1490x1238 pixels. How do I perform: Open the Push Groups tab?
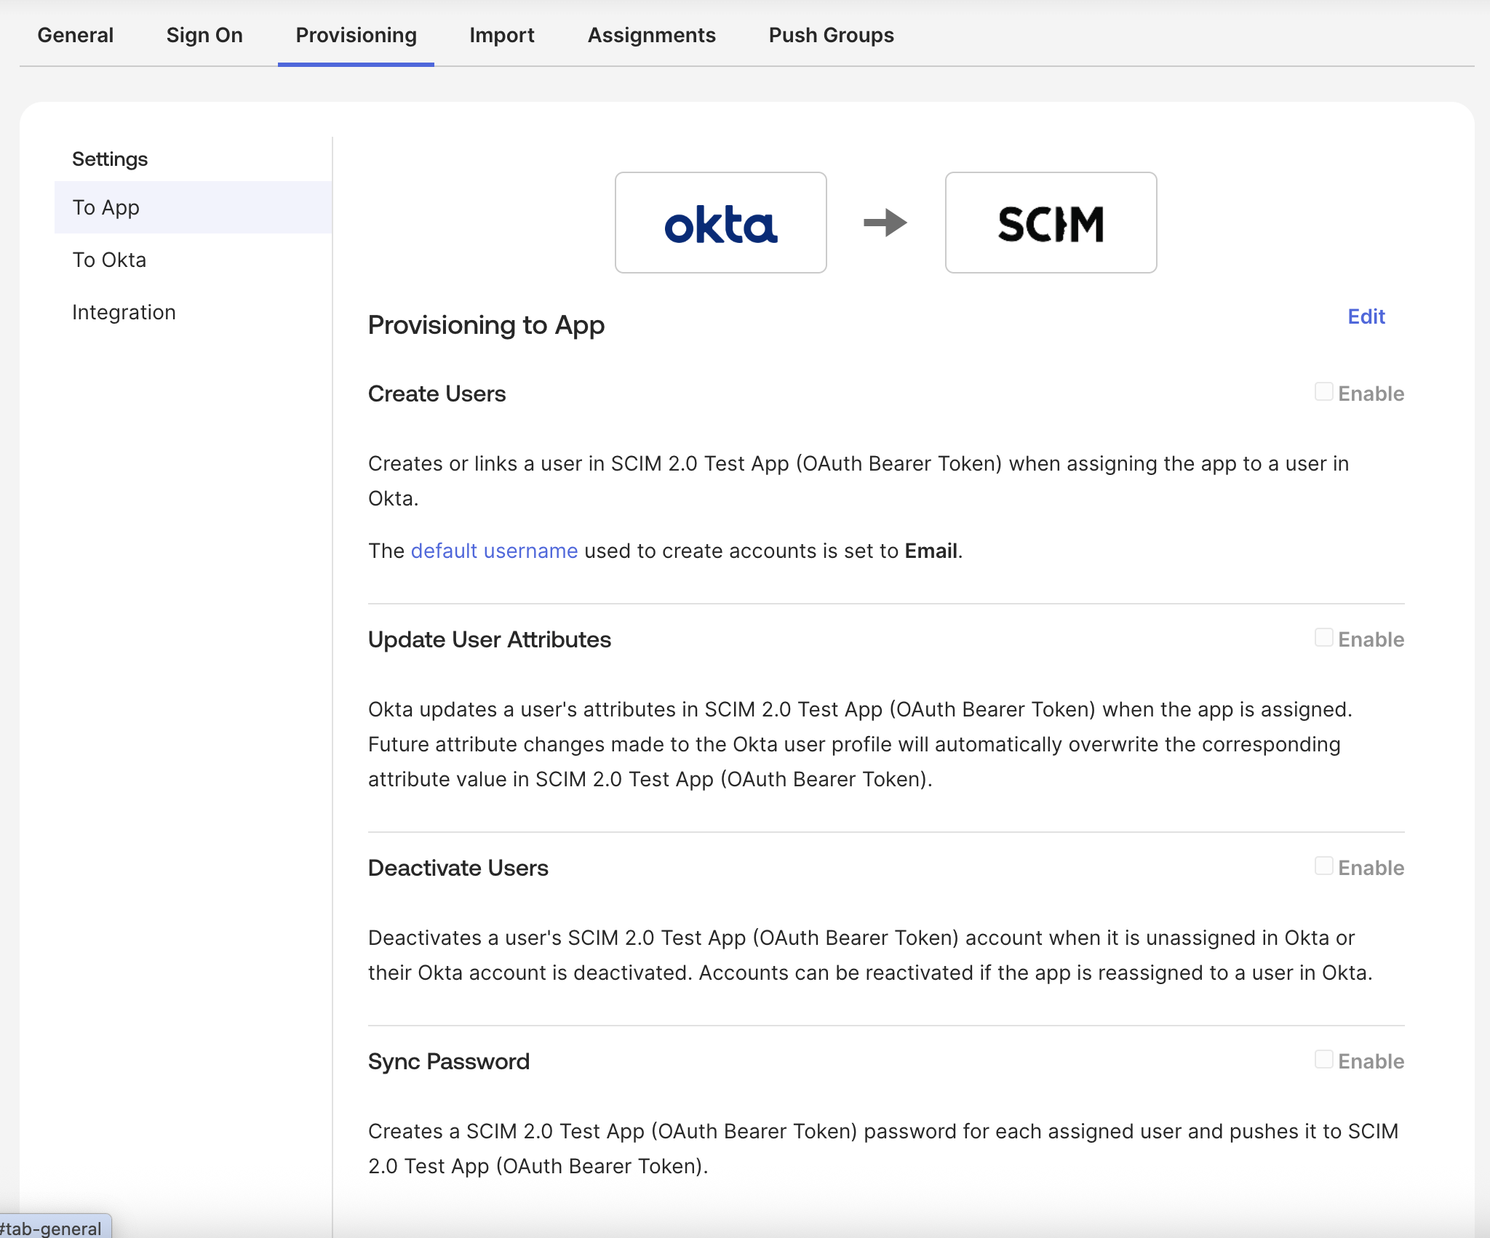click(x=831, y=35)
